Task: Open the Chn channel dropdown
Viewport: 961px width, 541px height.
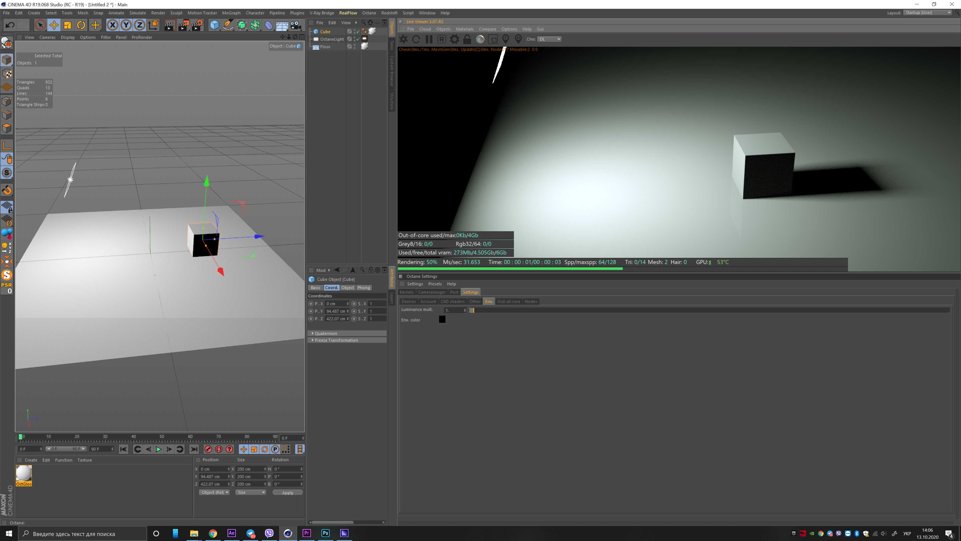Action: click(550, 39)
